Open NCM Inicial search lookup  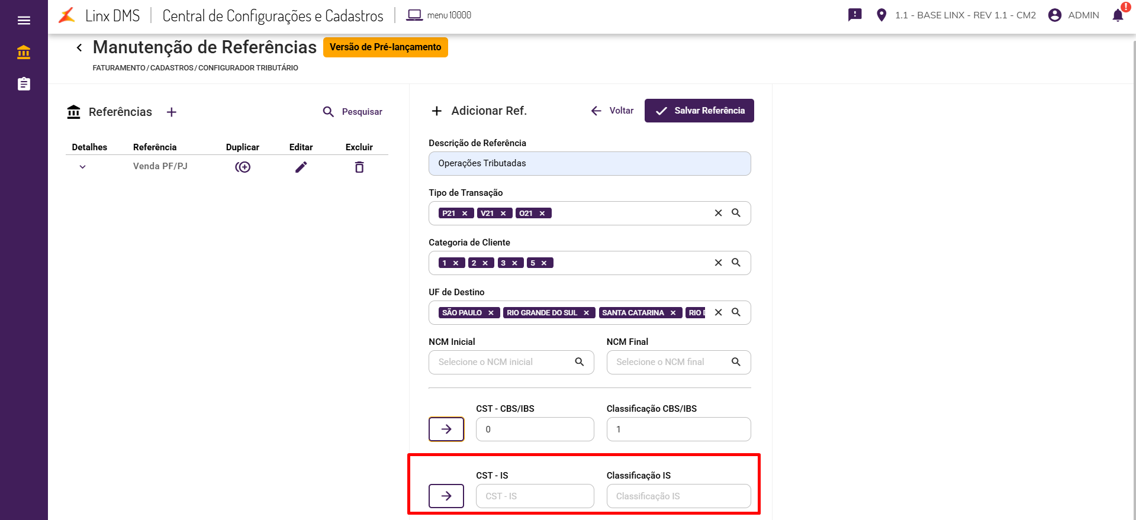[x=580, y=362]
